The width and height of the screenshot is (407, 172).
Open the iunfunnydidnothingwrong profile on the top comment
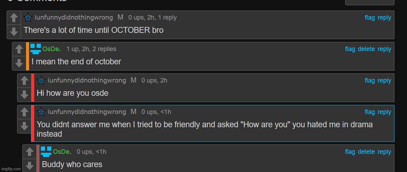pos(74,17)
